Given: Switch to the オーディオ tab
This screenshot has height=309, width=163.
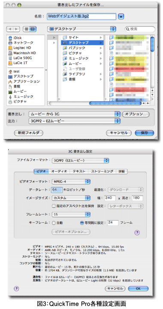Looking at the screenshot, I should (59, 171).
